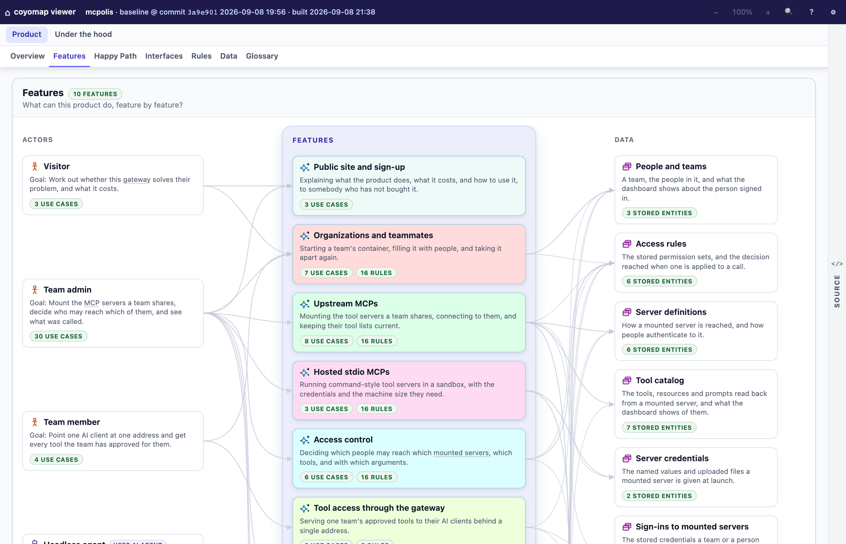Viewport: 846px width, 544px height.
Task: Click the underlined 'gateway' glossary term
Action: pos(137,180)
